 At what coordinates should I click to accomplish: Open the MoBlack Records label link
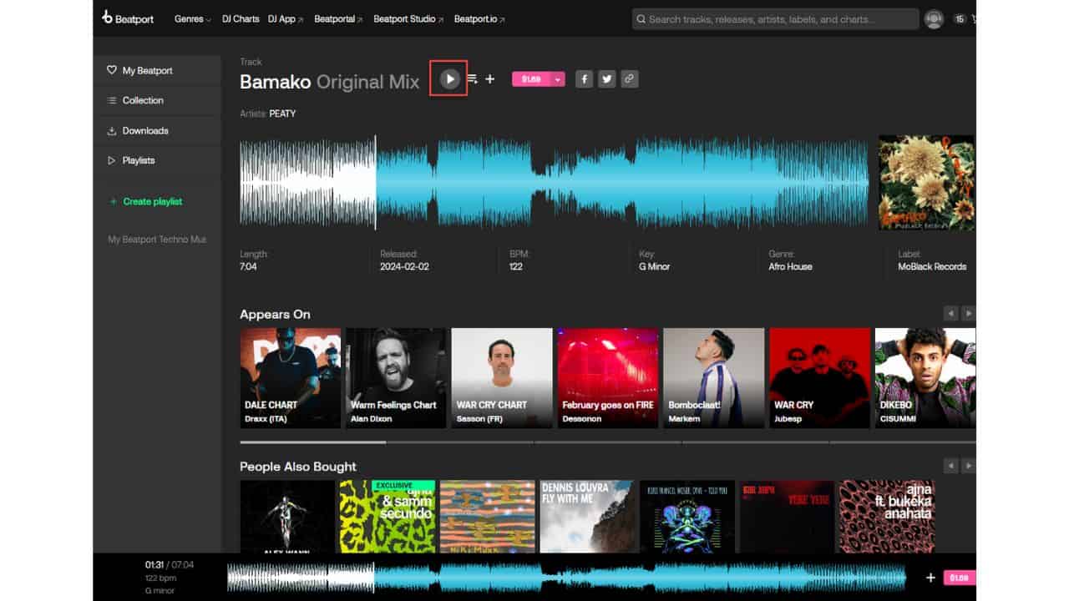[x=932, y=266]
